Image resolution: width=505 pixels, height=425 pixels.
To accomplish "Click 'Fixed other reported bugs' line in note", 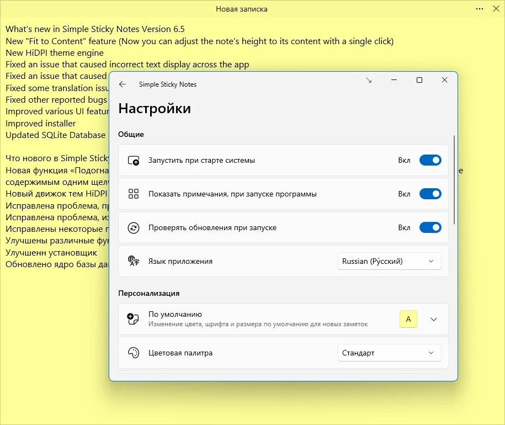I will point(56,100).
